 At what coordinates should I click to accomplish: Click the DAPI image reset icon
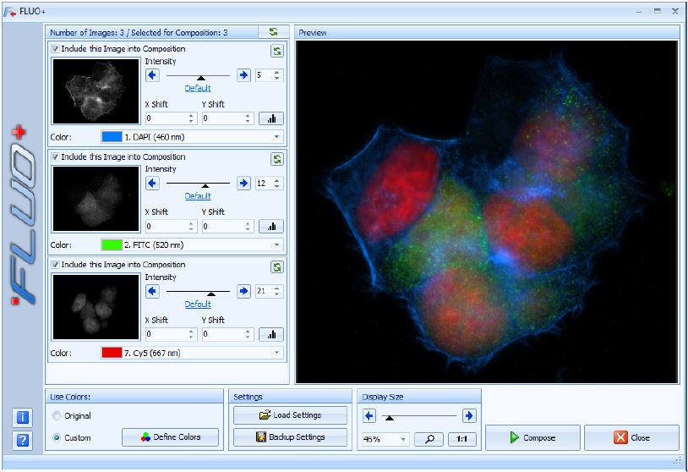(x=276, y=51)
